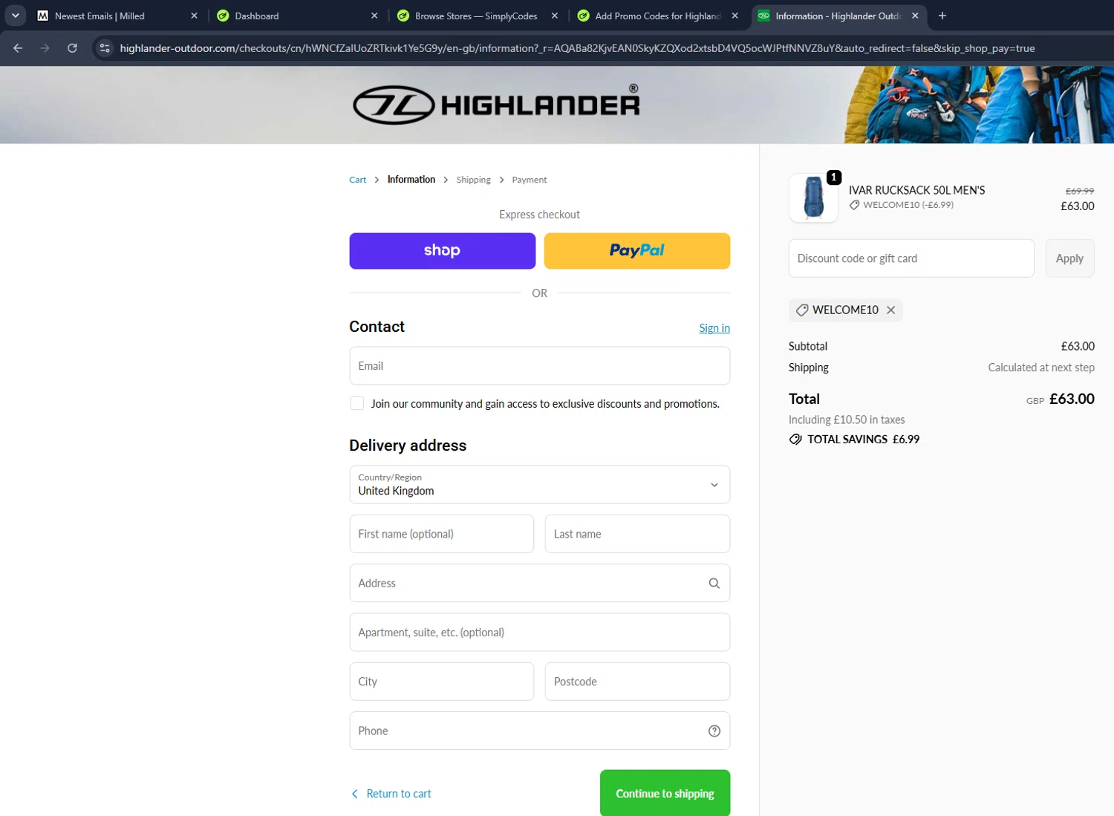
Task: Click the Including £10.50 in taxes text
Action: (847, 420)
